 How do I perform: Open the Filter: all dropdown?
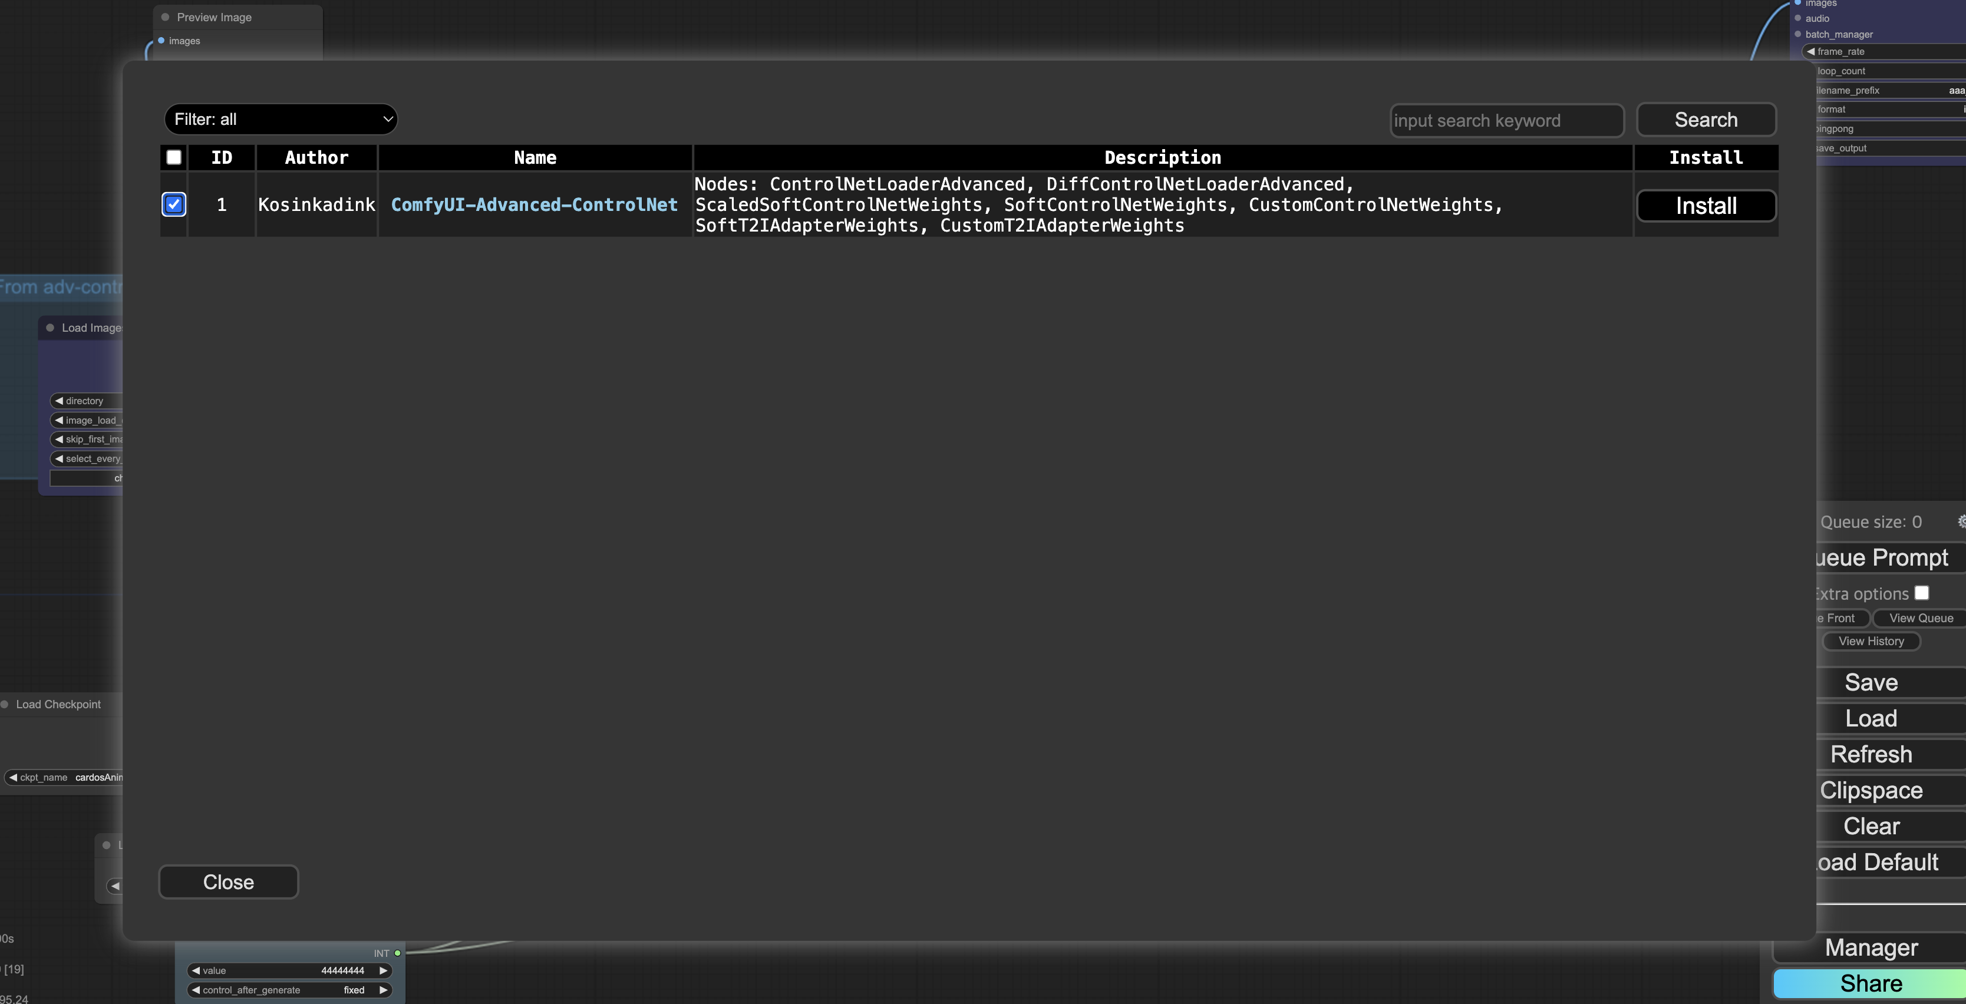(x=281, y=119)
